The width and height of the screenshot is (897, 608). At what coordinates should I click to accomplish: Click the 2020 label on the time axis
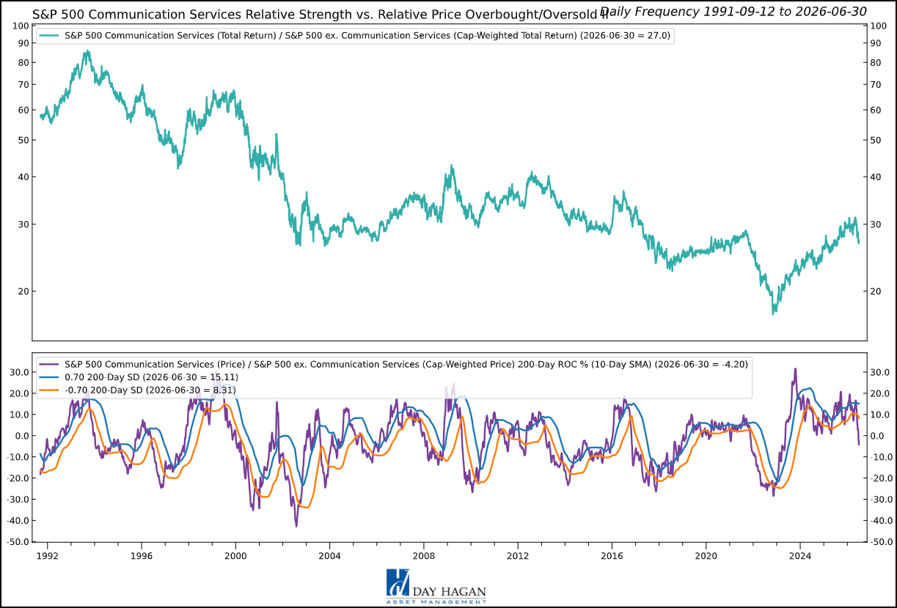tap(706, 555)
